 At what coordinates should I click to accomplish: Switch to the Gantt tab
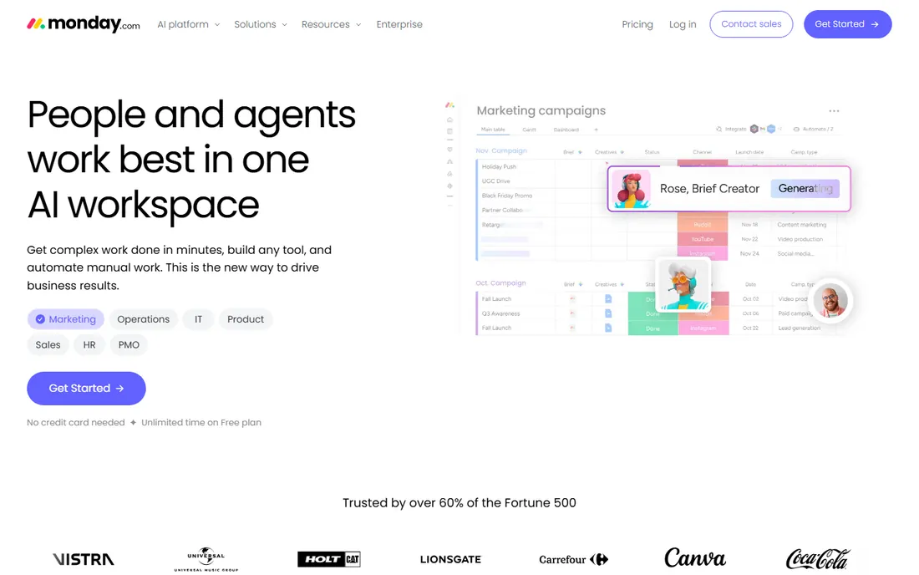tap(529, 130)
